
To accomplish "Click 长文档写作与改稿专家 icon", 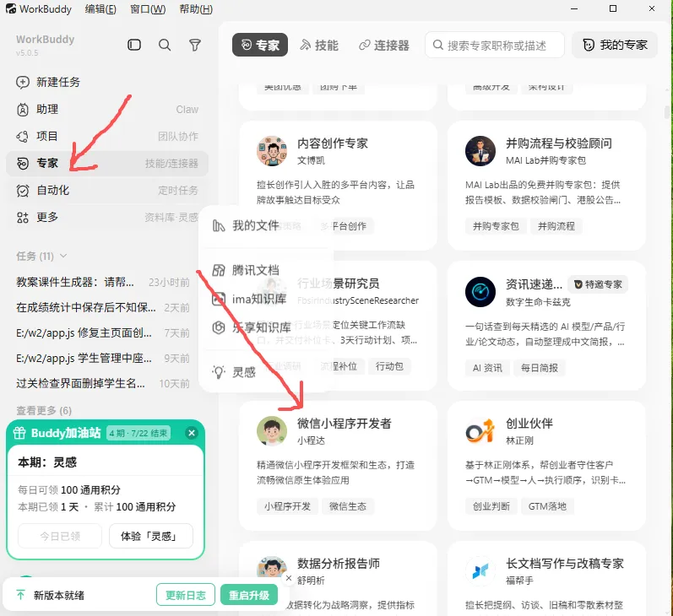I will point(480,571).
